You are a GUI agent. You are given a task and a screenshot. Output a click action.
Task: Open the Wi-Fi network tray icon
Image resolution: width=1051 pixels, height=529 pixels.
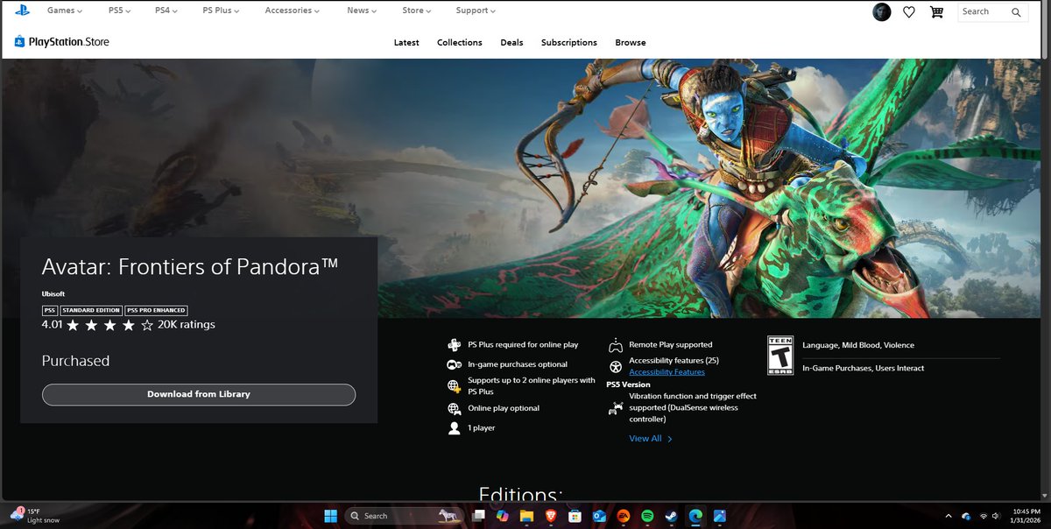983,516
